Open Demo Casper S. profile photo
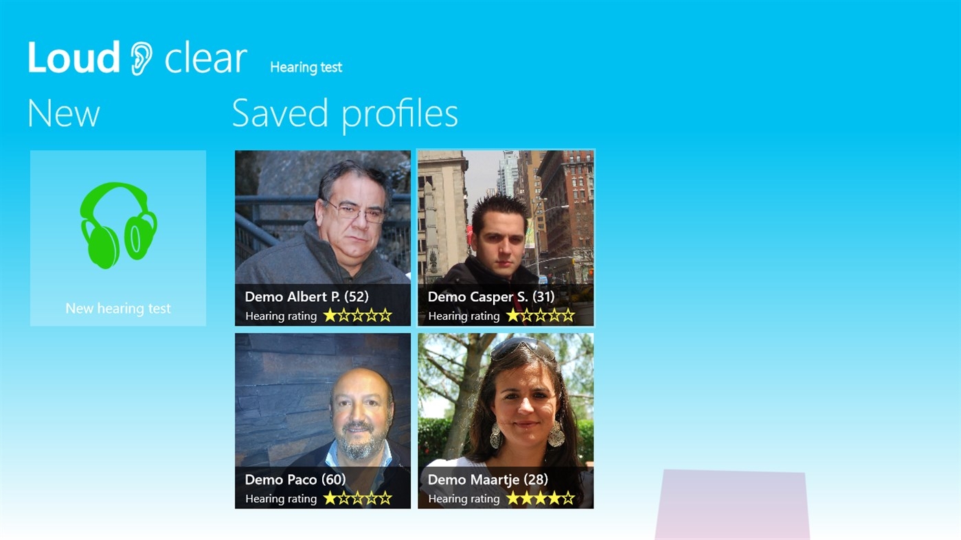961x540 pixels. 506,218
